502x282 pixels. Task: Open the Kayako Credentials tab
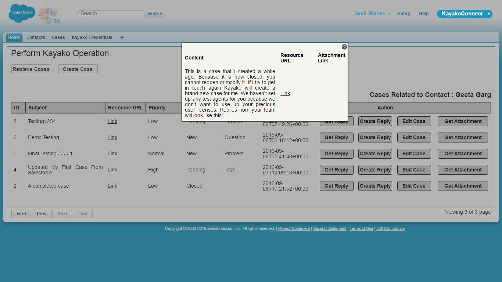[x=92, y=37]
